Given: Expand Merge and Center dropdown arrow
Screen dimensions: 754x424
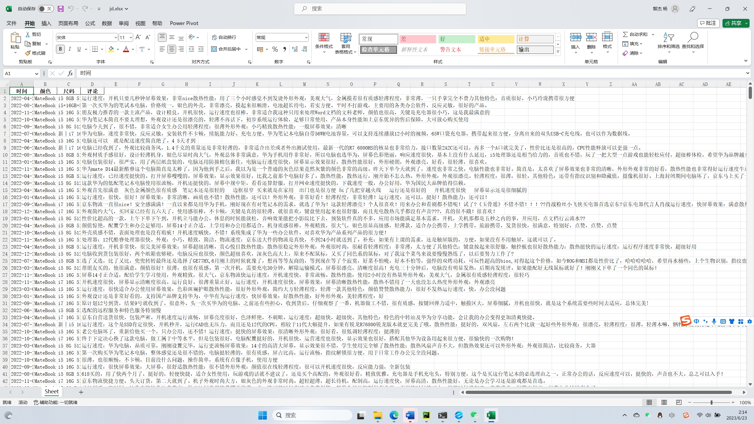Looking at the screenshot, I should point(246,49).
